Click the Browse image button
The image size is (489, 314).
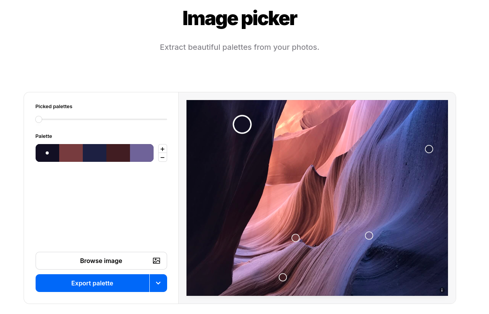(101, 261)
